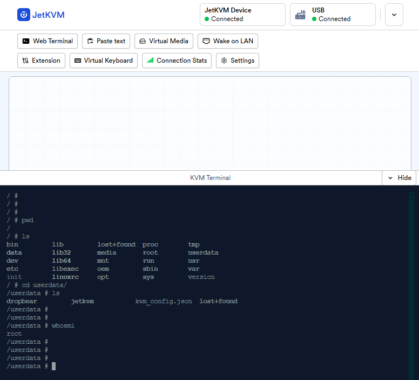Click 'version' in the directory listing

(x=201, y=277)
